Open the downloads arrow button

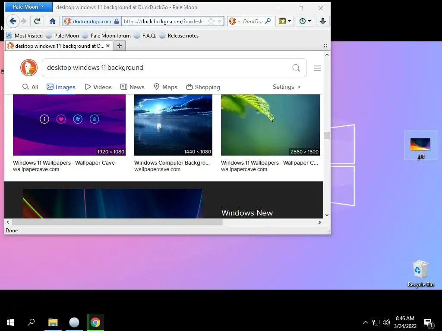(x=323, y=21)
